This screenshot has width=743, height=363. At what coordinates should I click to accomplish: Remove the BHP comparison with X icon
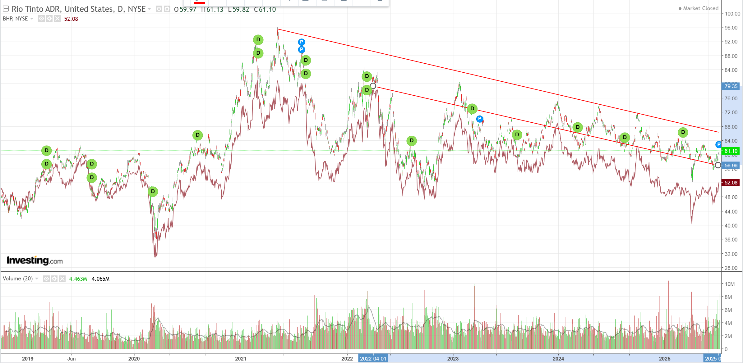pyautogui.click(x=57, y=19)
